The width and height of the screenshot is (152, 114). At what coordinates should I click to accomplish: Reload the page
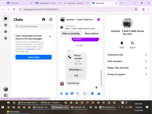pos(14,9)
